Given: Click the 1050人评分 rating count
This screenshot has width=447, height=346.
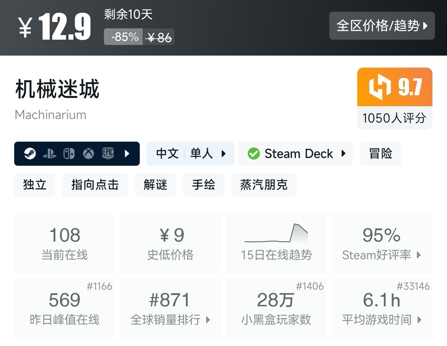Looking at the screenshot, I should [394, 118].
